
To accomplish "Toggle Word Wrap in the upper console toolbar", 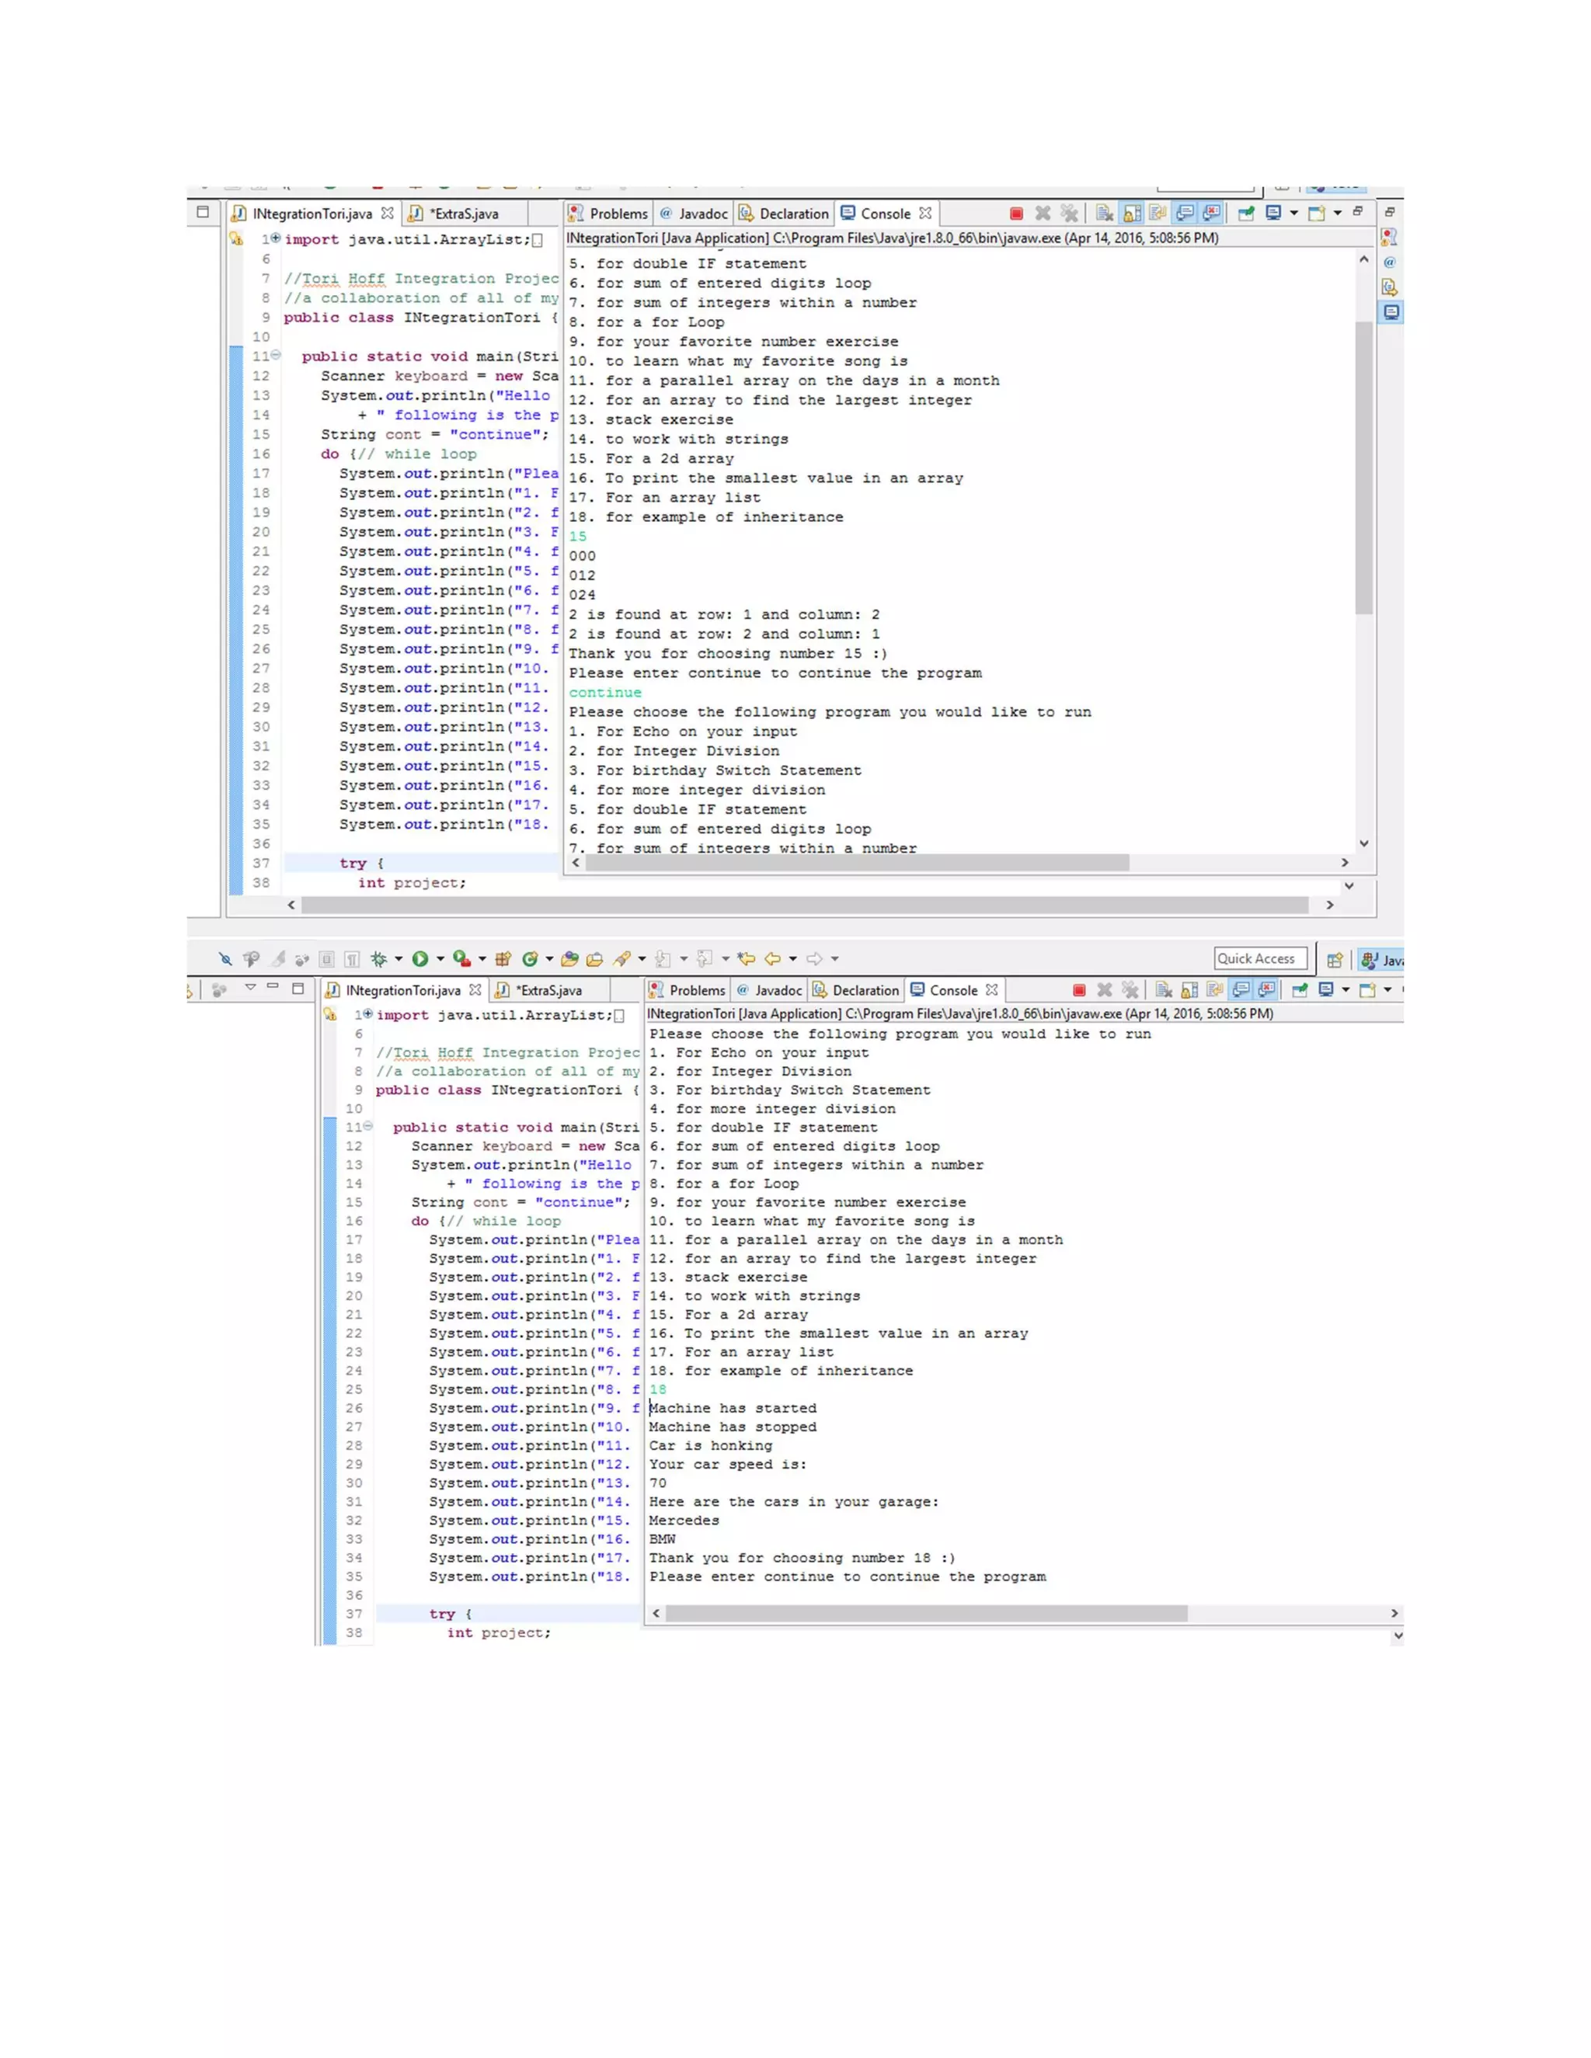I will pyautogui.click(x=1158, y=213).
